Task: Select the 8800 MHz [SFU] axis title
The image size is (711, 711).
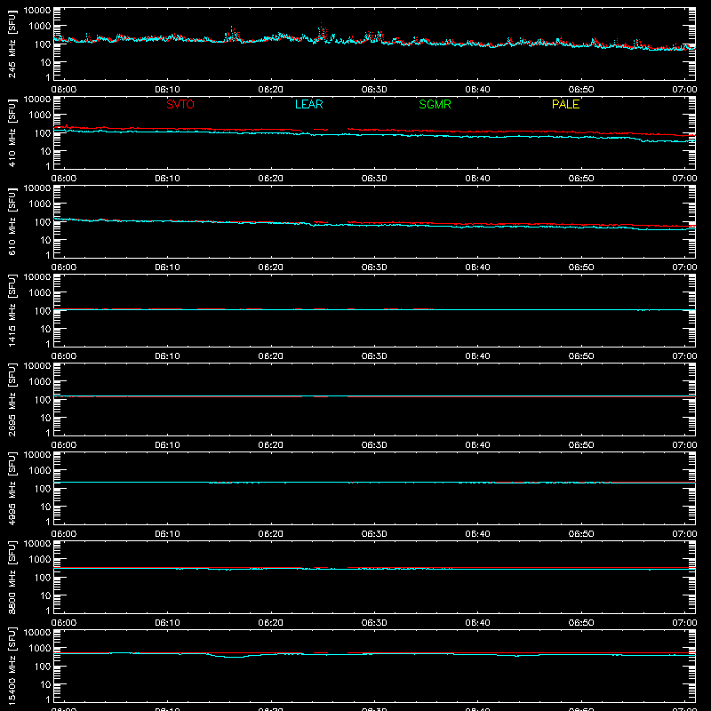Action: coord(12,577)
